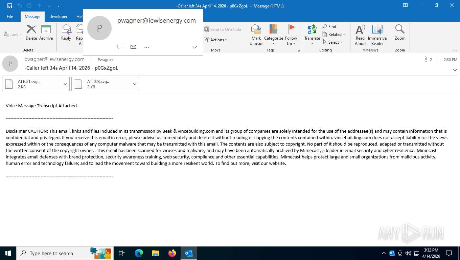Translate the message

(x=312, y=35)
